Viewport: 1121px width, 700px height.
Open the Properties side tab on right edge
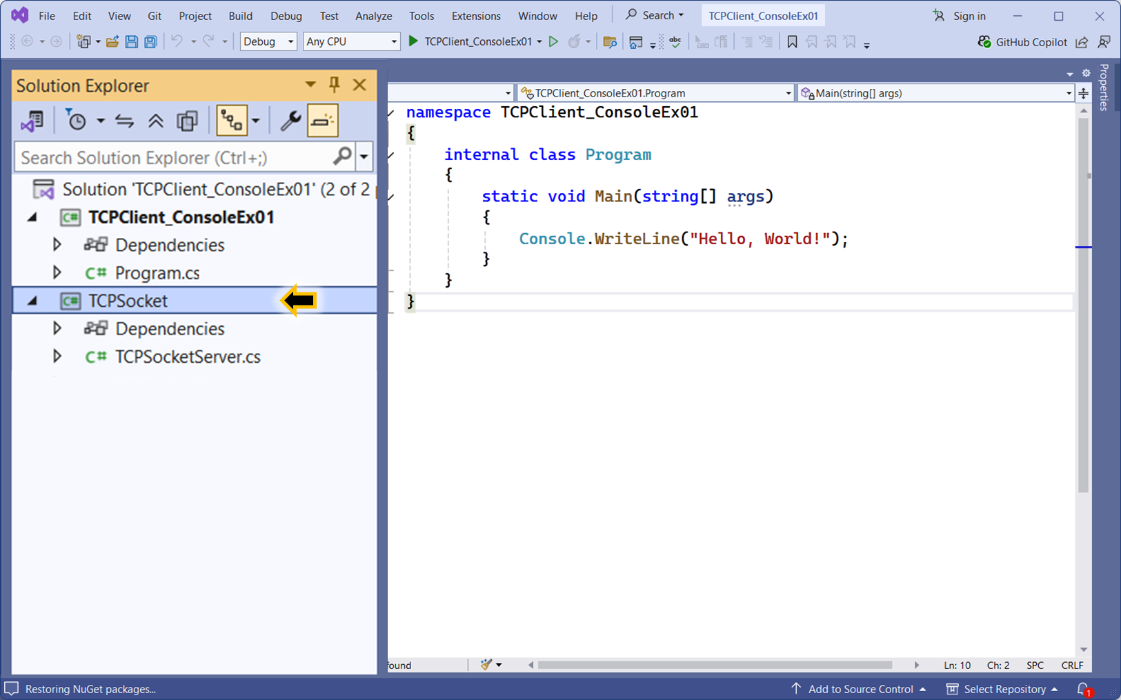pos(1104,88)
